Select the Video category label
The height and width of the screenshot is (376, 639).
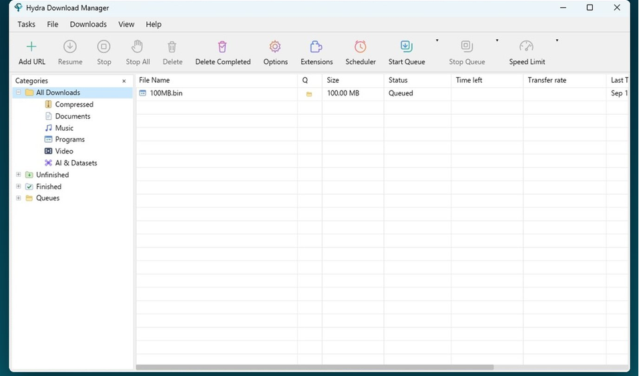click(x=64, y=151)
